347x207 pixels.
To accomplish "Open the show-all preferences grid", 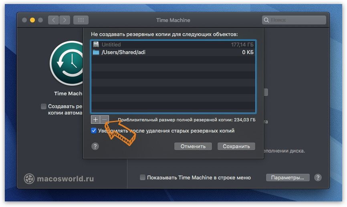I will pos(81,20).
